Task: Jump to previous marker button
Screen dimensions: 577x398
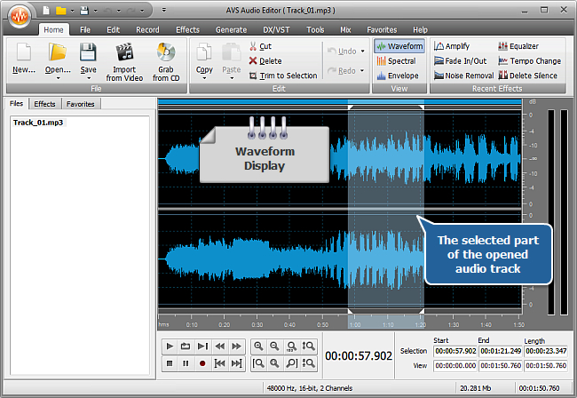Action: pyautogui.click(x=219, y=363)
